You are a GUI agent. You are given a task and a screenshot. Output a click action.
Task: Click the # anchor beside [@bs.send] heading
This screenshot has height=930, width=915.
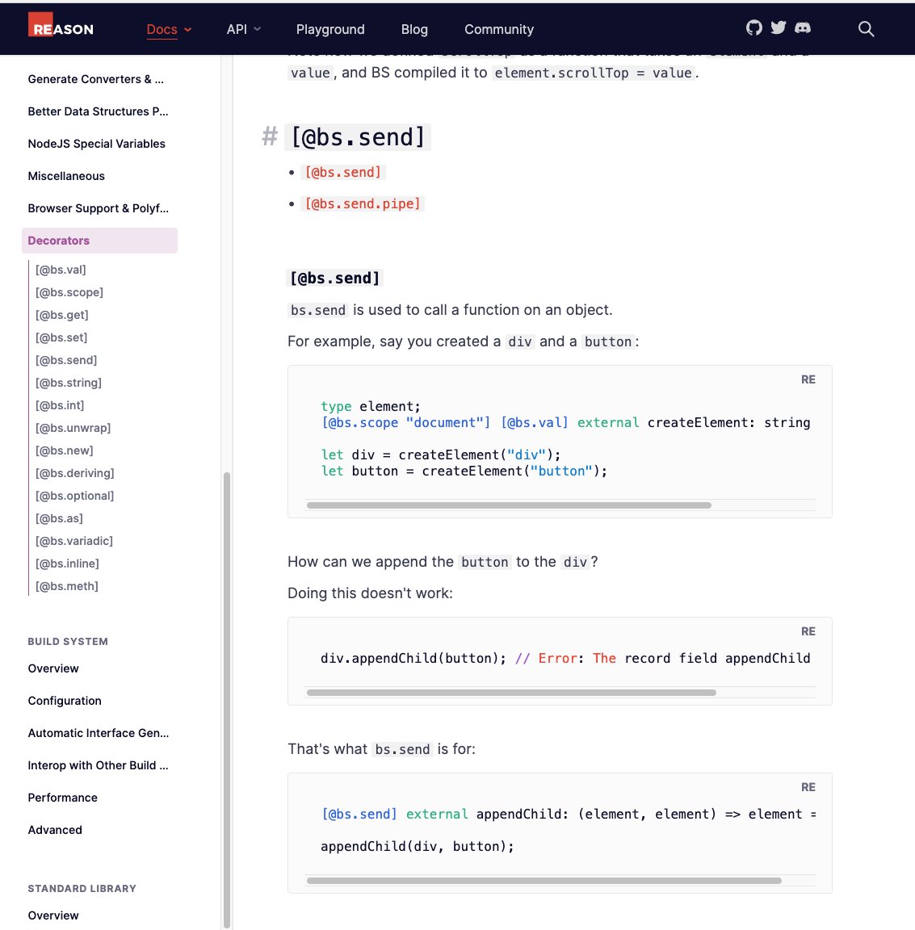(270, 136)
